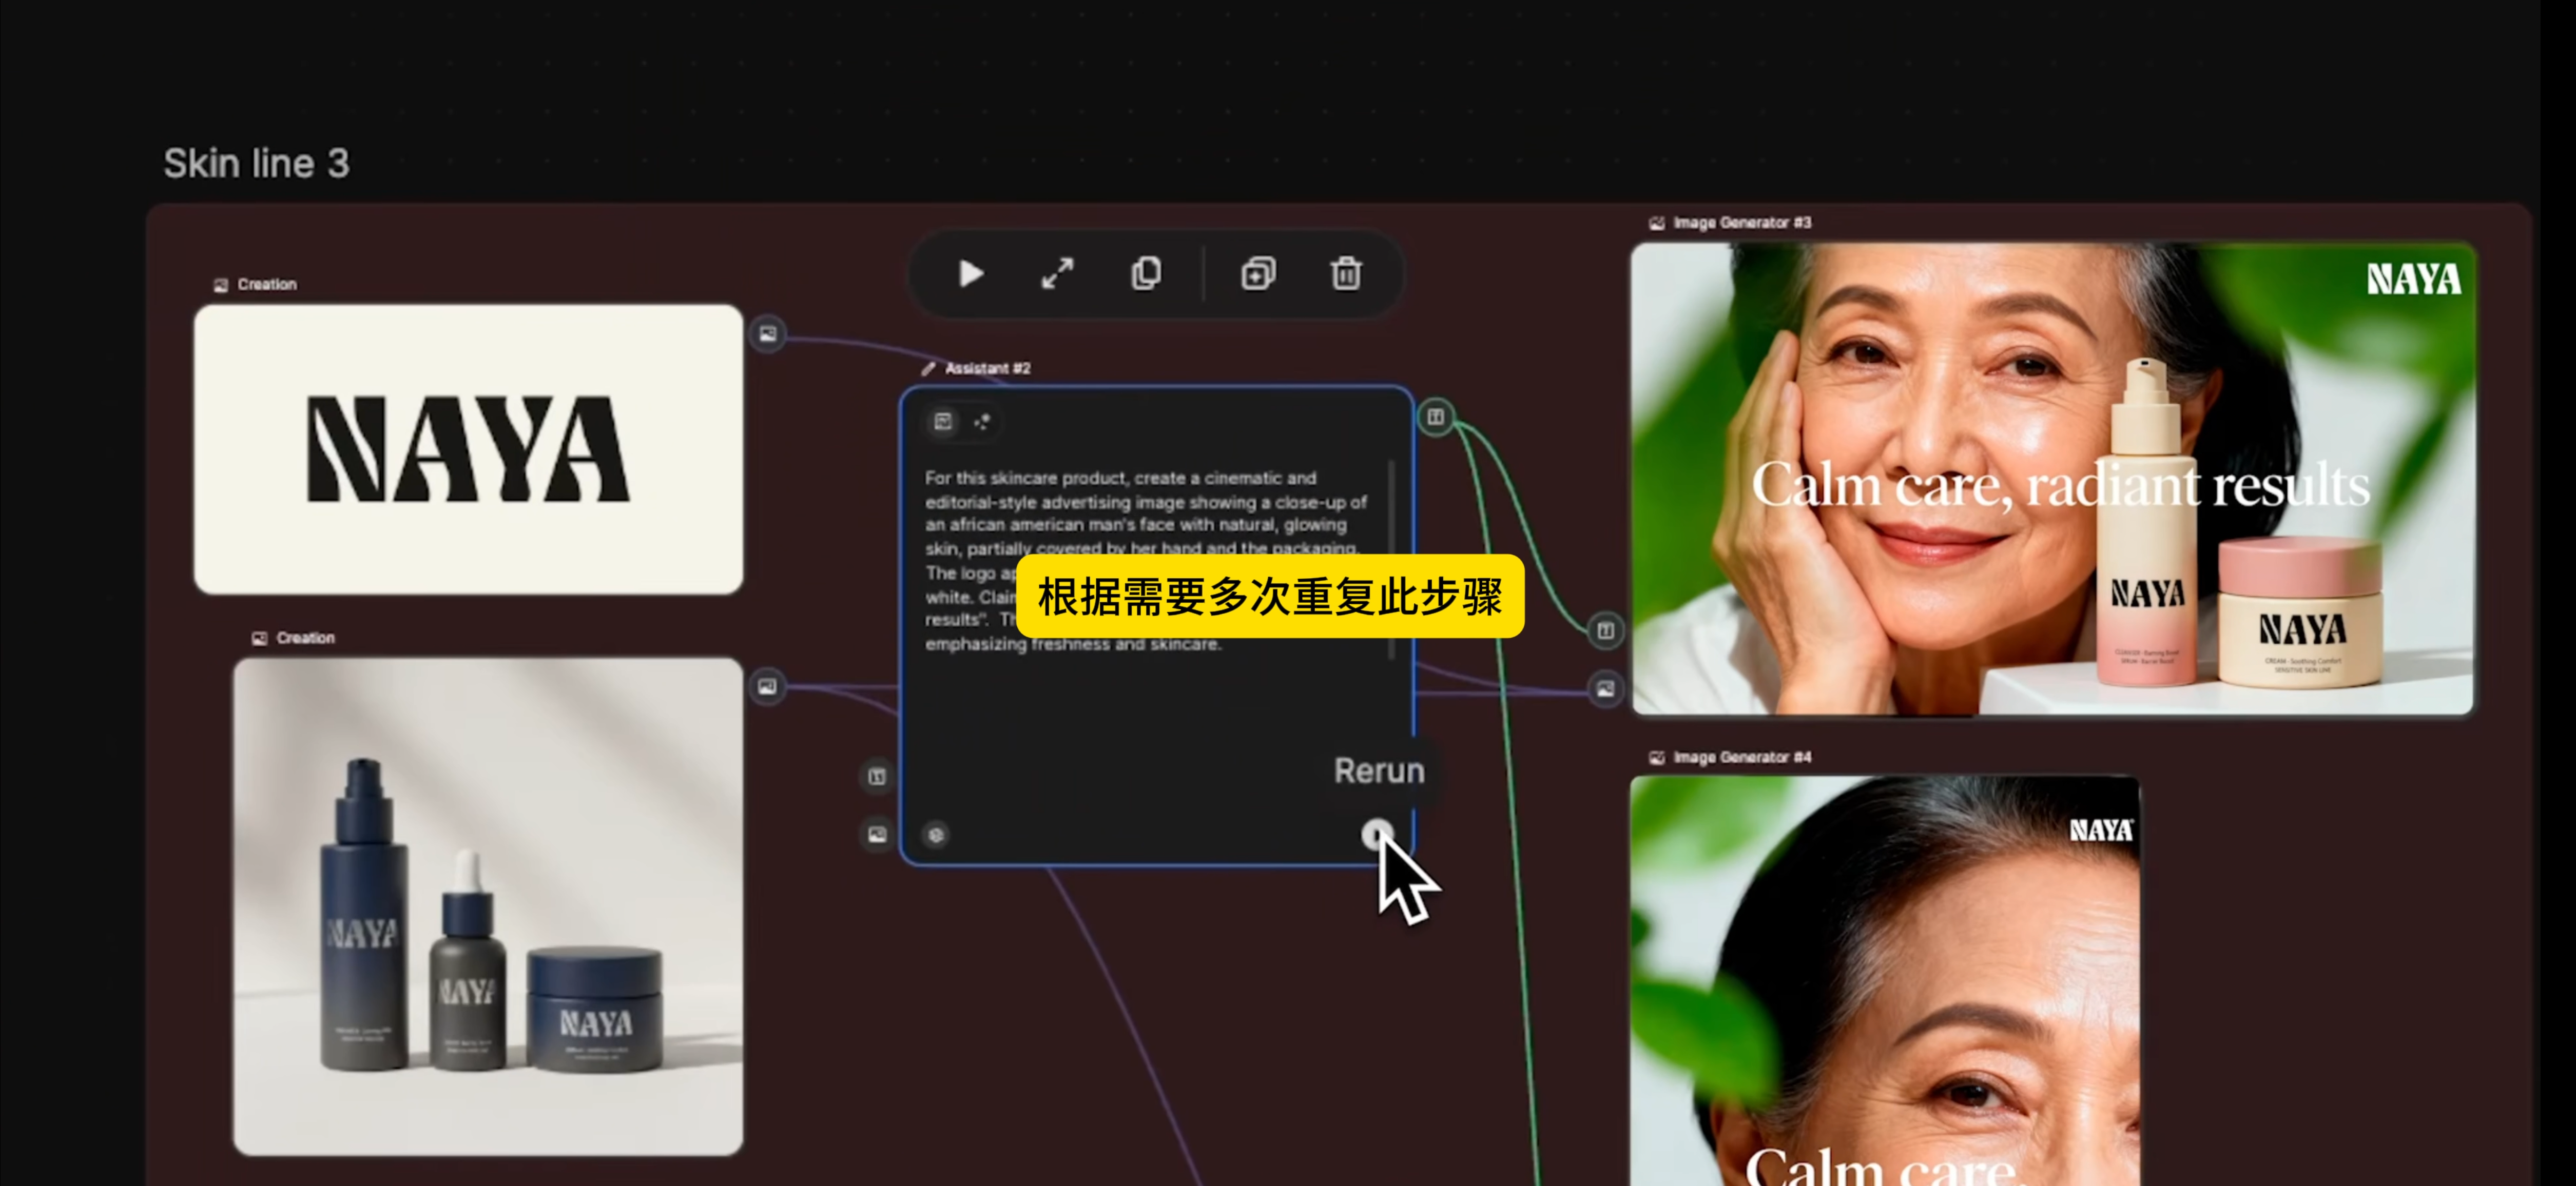Click the text input port left of Assistant #2
The image size is (2576, 1186).
tap(877, 776)
